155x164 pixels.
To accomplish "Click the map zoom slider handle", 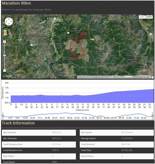I will coord(5,55).
